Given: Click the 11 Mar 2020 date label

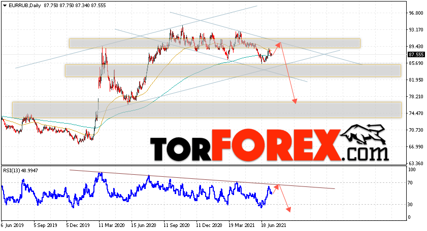Looking at the screenshot, I should [x=112, y=225].
